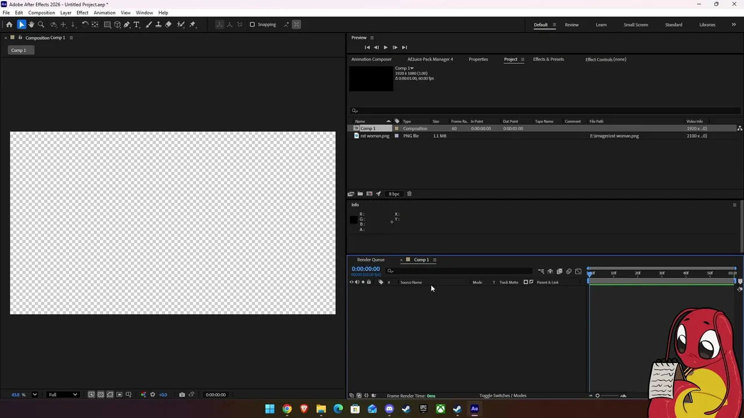Click the Composition Mini-Flowchart icon in timeline
Screen dimensions: 744x418
pos(541,271)
